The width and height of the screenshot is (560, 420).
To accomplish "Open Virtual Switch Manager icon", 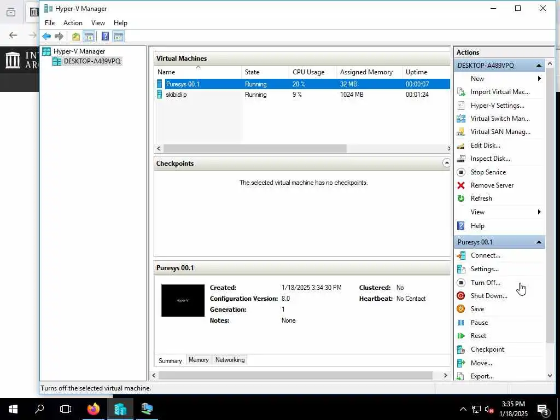I will click(461, 119).
